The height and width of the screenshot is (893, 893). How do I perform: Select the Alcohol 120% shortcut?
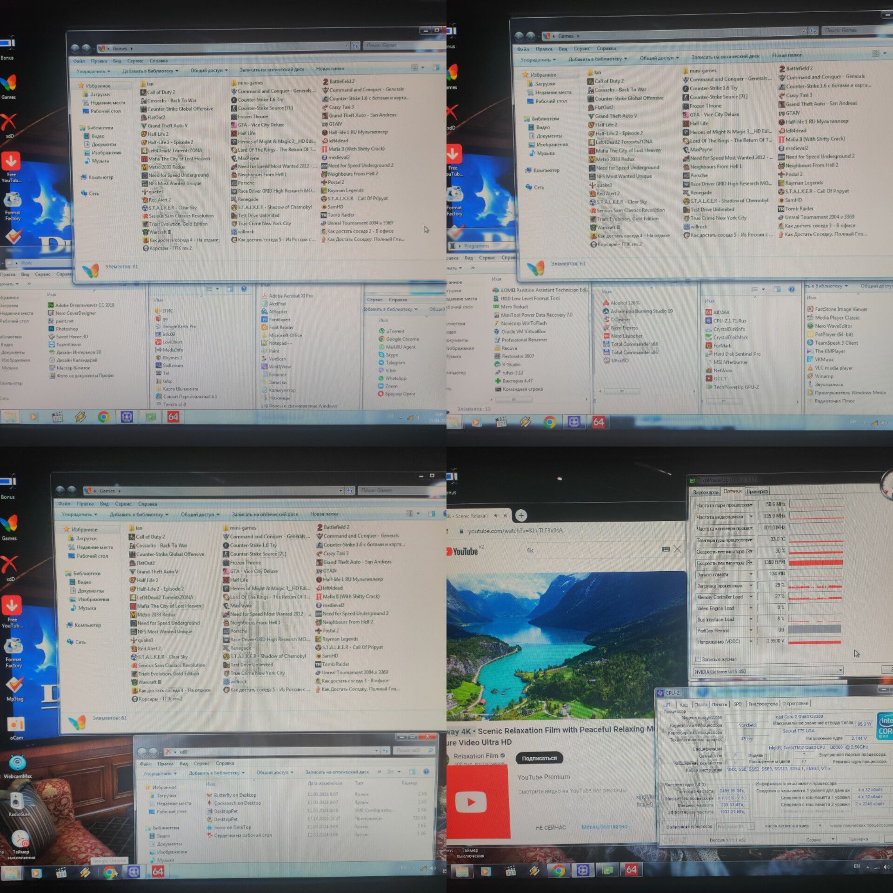pyautogui.click(x=621, y=303)
